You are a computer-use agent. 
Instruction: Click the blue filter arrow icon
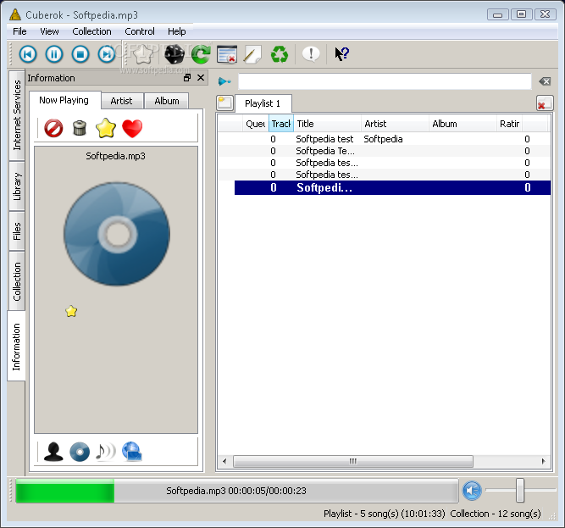tap(224, 81)
